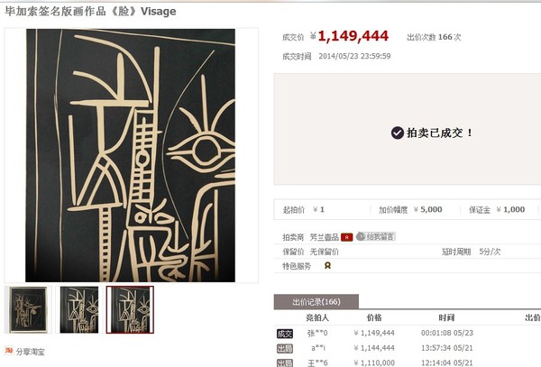This screenshot has width=541, height=367.
Task: Select the second artwork thumbnail
Action: tap(79, 310)
